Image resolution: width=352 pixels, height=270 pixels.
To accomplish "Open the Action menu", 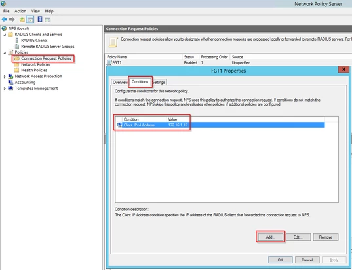I will click(x=20, y=11).
